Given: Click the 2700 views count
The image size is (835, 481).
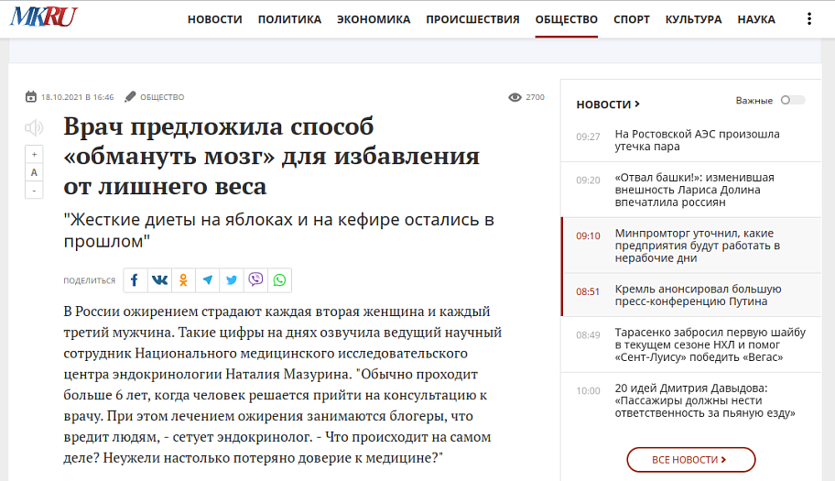Looking at the screenshot, I should tap(536, 97).
